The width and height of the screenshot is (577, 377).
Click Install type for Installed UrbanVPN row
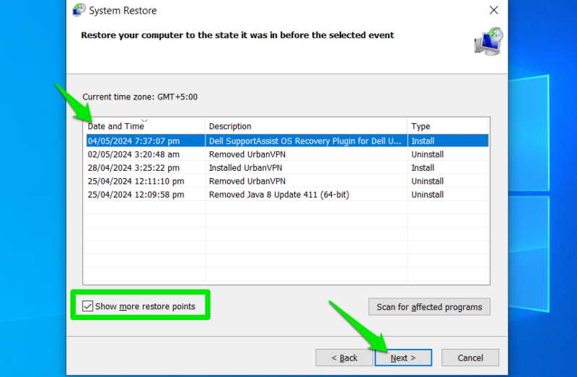pyautogui.click(x=423, y=168)
